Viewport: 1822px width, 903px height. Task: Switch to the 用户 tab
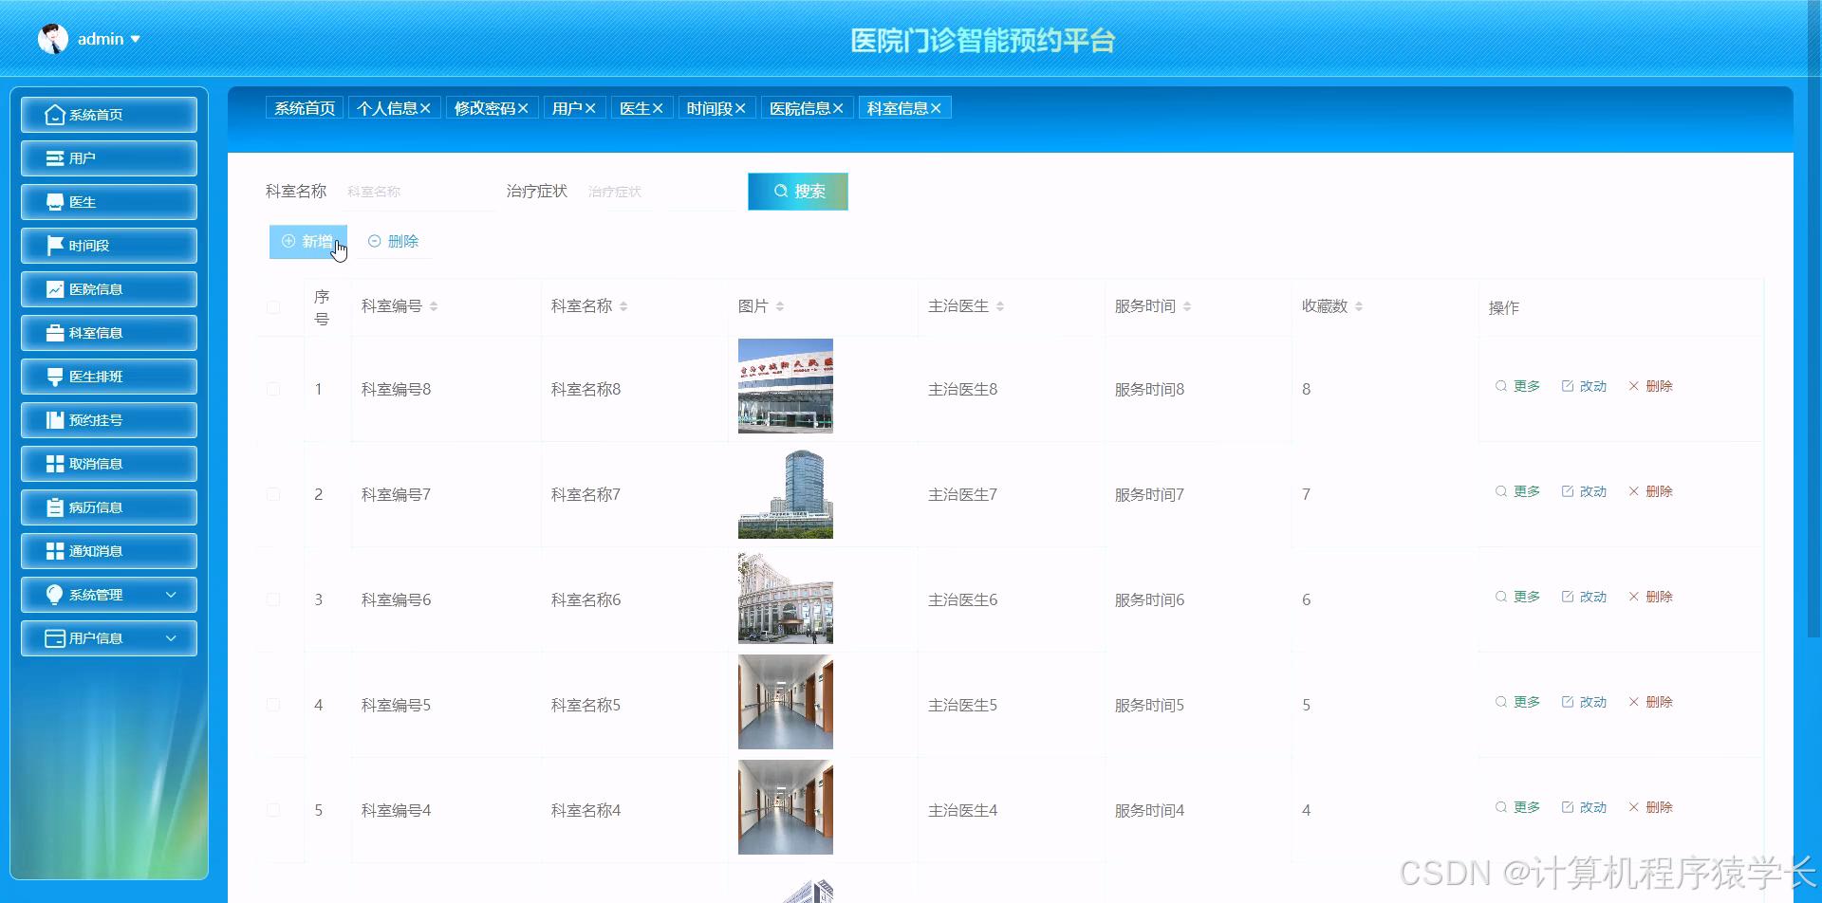pyautogui.click(x=569, y=107)
